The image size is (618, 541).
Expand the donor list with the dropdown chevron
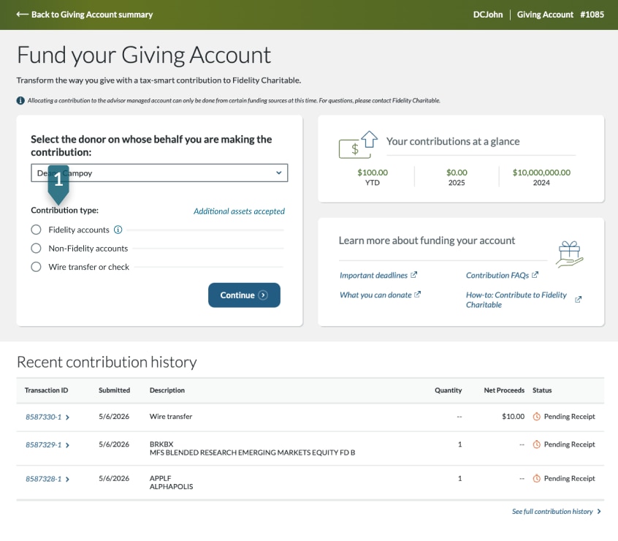[278, 173]
